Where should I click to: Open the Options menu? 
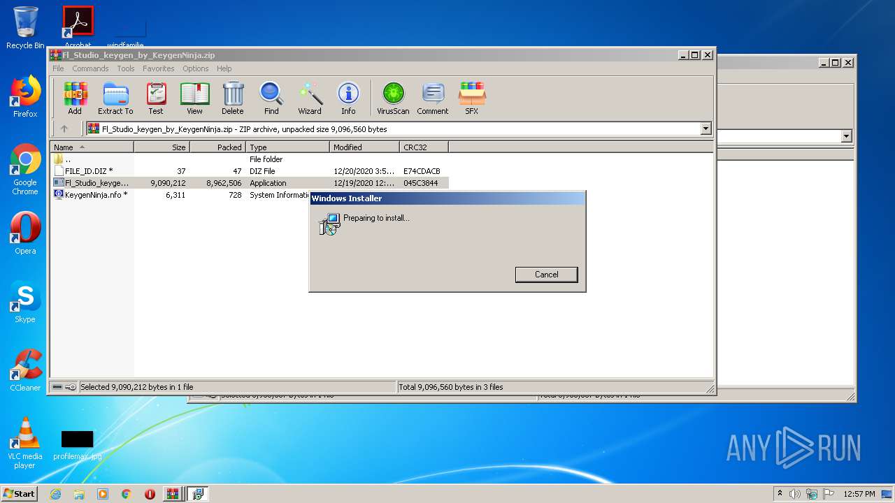[196, 68]
